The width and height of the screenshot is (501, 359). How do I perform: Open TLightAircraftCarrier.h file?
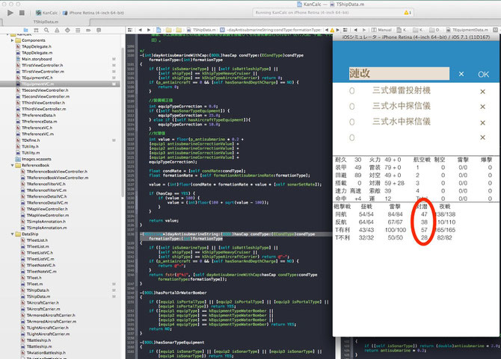pyautogui.click(x=48, y=328)
